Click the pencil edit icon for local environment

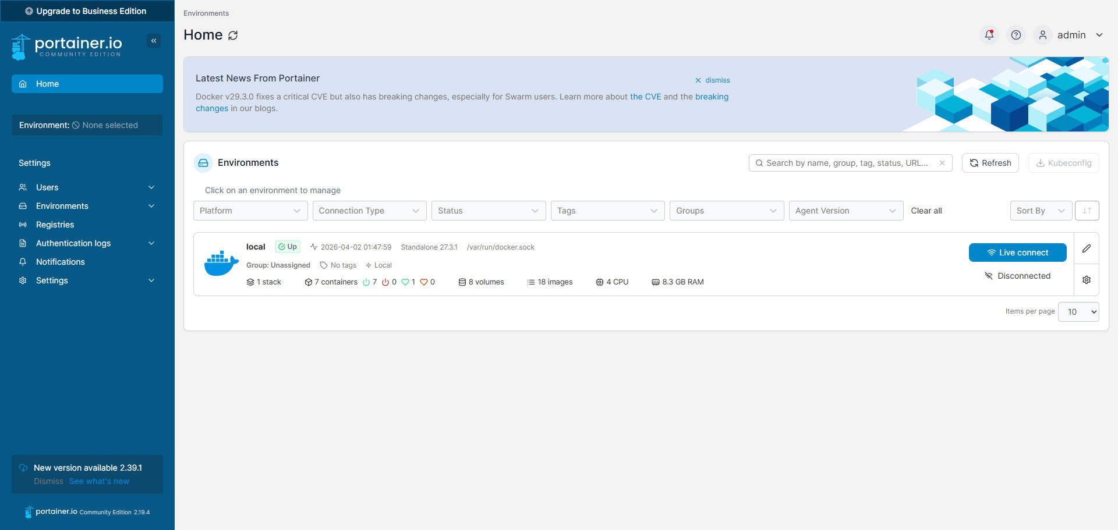pyautogui.click(x=1086, y=248)
